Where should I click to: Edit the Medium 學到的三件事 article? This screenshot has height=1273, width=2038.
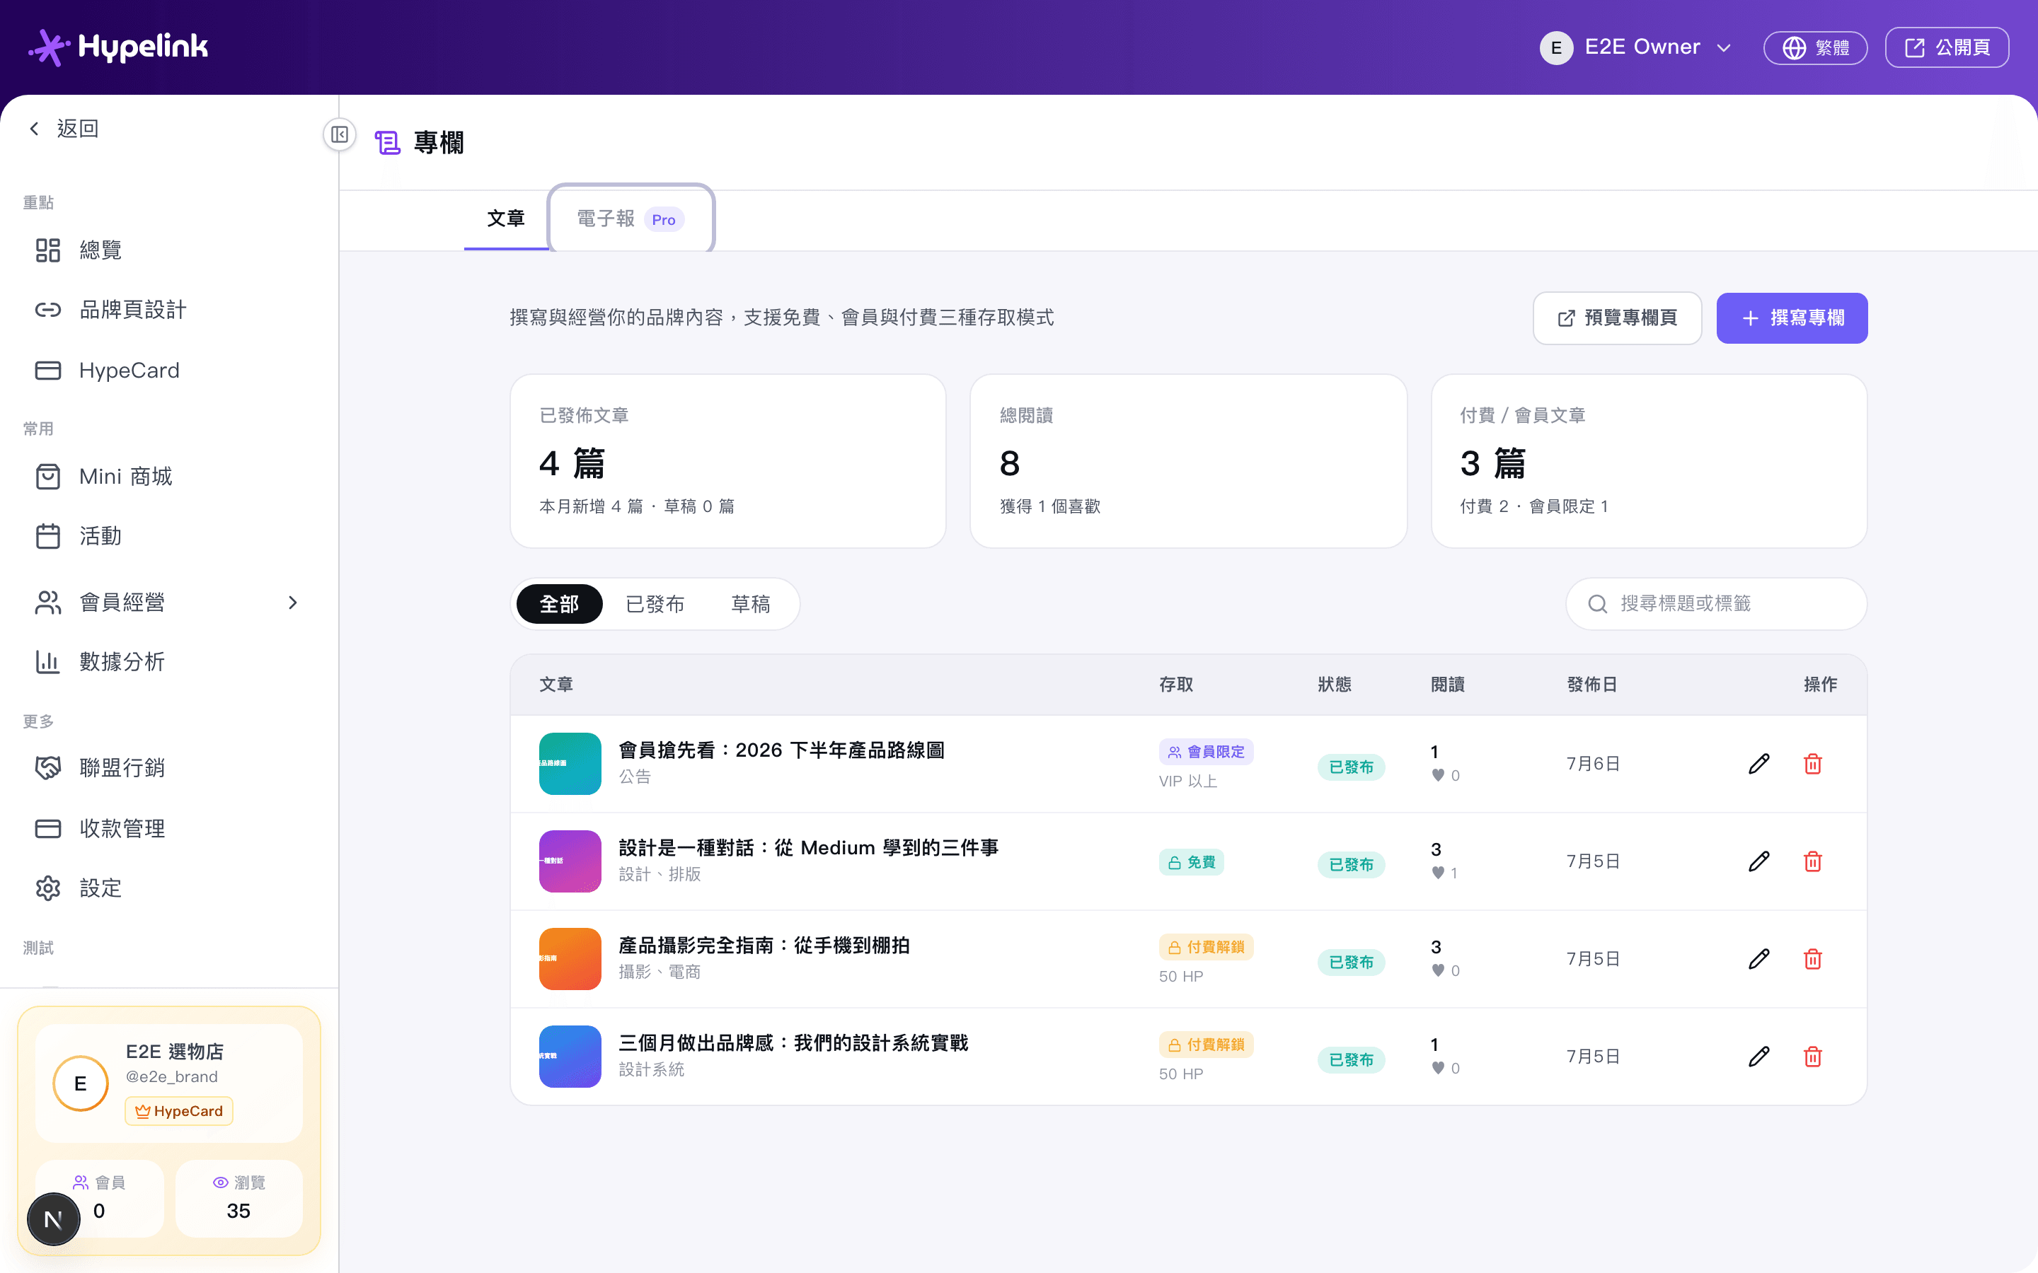pyautogui.click(x=1758, y=861)
